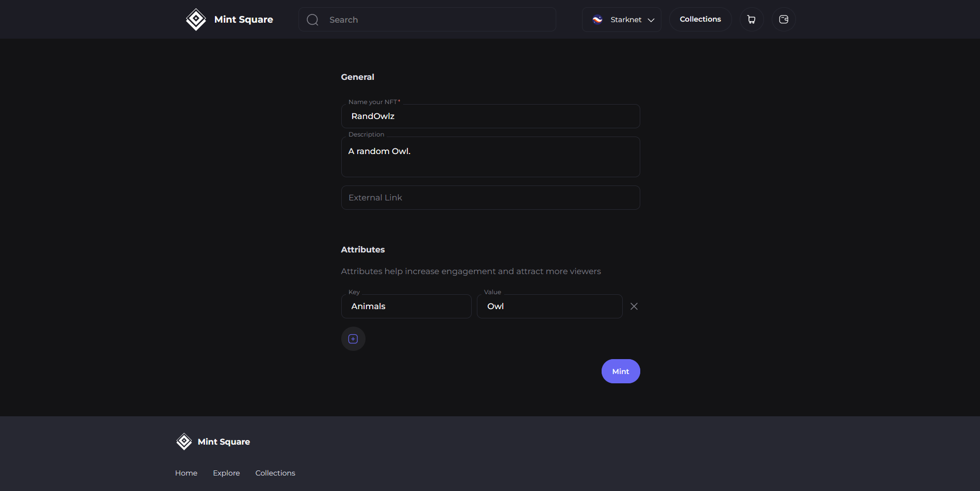Click the footer Mint Square logo icon
This screenshot has width=980, height=491.
[x=184, y=442]
